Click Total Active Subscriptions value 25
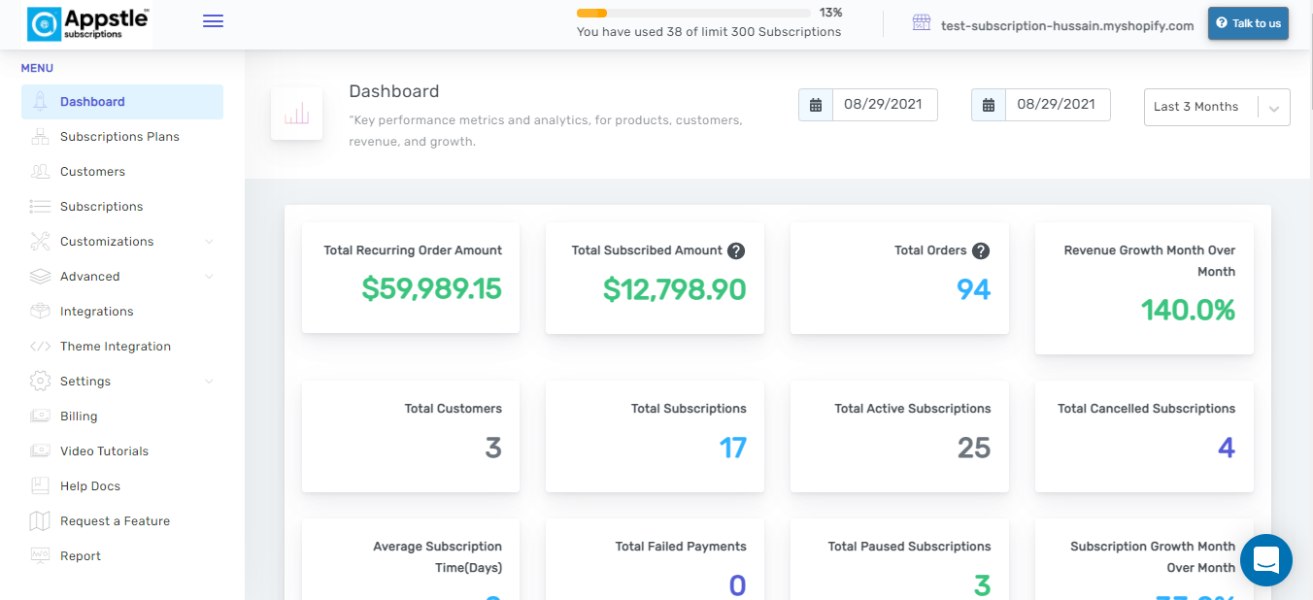The width and height of the screenshot is (1313, 600). click(974, 448)
